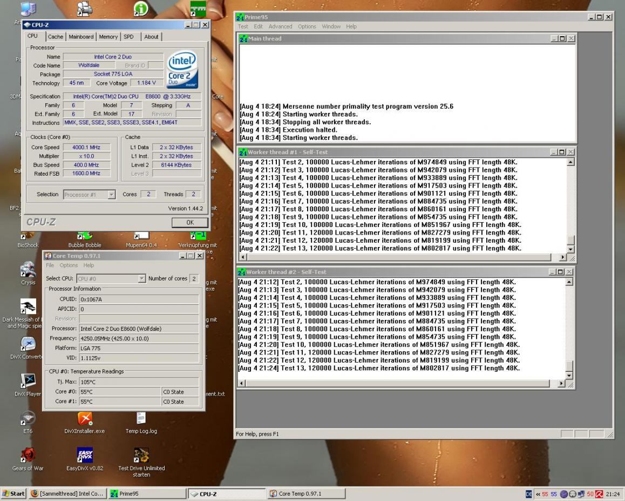Open the Memory tab in CPU-Z

108,37
